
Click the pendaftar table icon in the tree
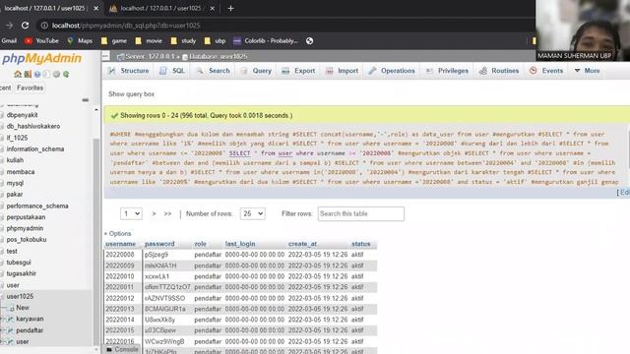(10, 330)
